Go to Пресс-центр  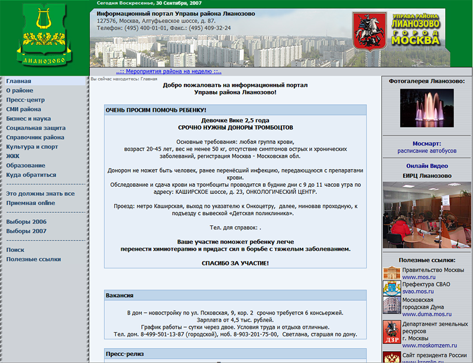coord(25,100)
